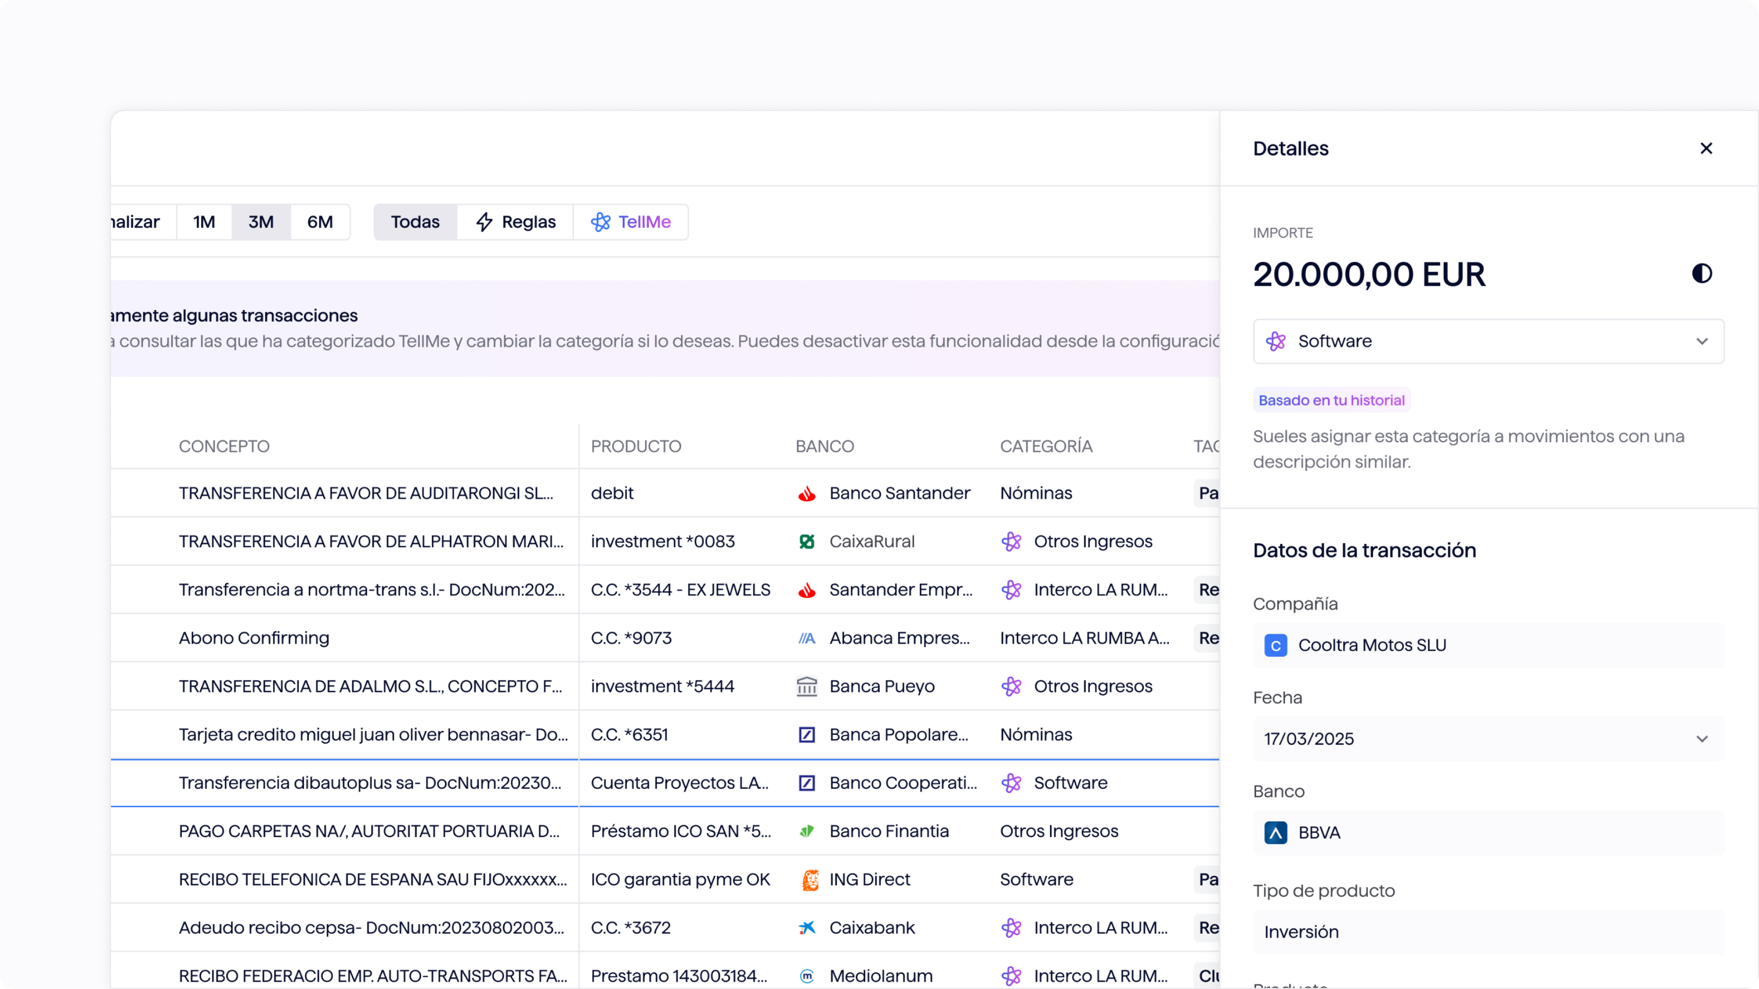Click TellMe icon in ADALMO Otros Ingresos row
This screenshot has width=1759, height=989.
(1011, 686)
